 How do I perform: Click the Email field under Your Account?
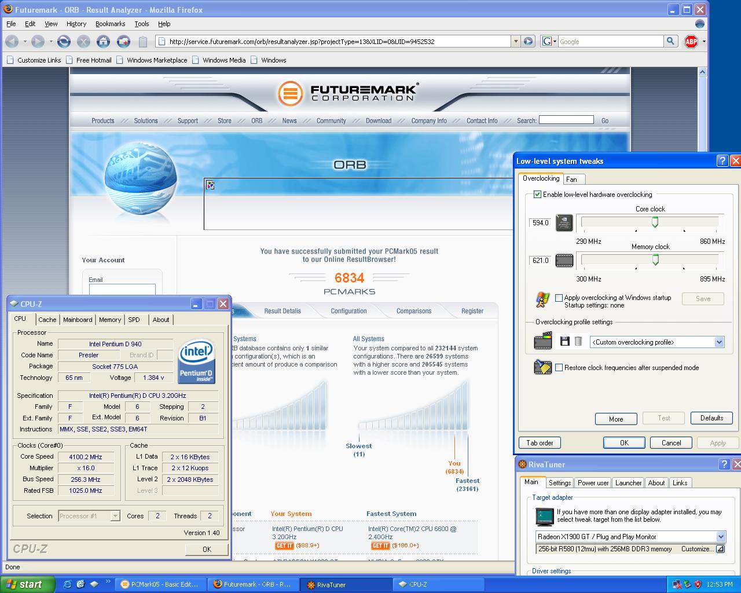pyautogui.click(x=122, y=289)
